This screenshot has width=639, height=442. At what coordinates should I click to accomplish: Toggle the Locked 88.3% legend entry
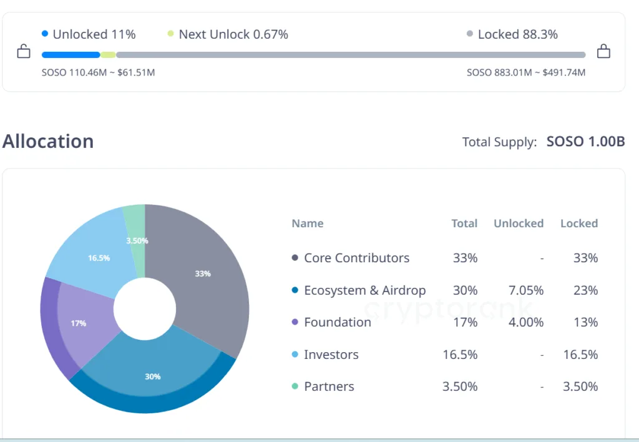pos(513,34)
